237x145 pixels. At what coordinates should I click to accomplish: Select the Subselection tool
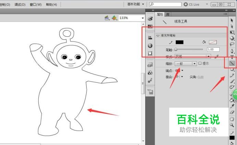[x=232, y=26]
